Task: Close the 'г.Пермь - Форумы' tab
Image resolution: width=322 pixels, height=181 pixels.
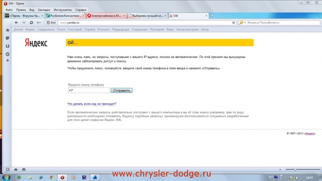Action: [42, 16]
